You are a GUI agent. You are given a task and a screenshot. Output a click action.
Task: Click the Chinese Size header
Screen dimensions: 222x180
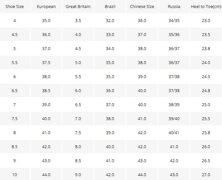[x=142, y=6]
